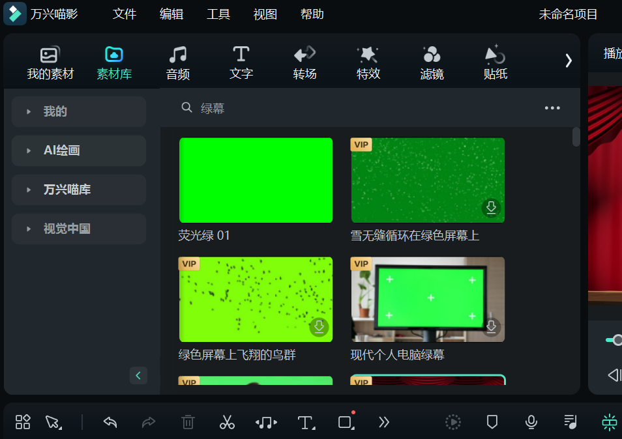Open the text tool with the T icon

tap(304, 422)
